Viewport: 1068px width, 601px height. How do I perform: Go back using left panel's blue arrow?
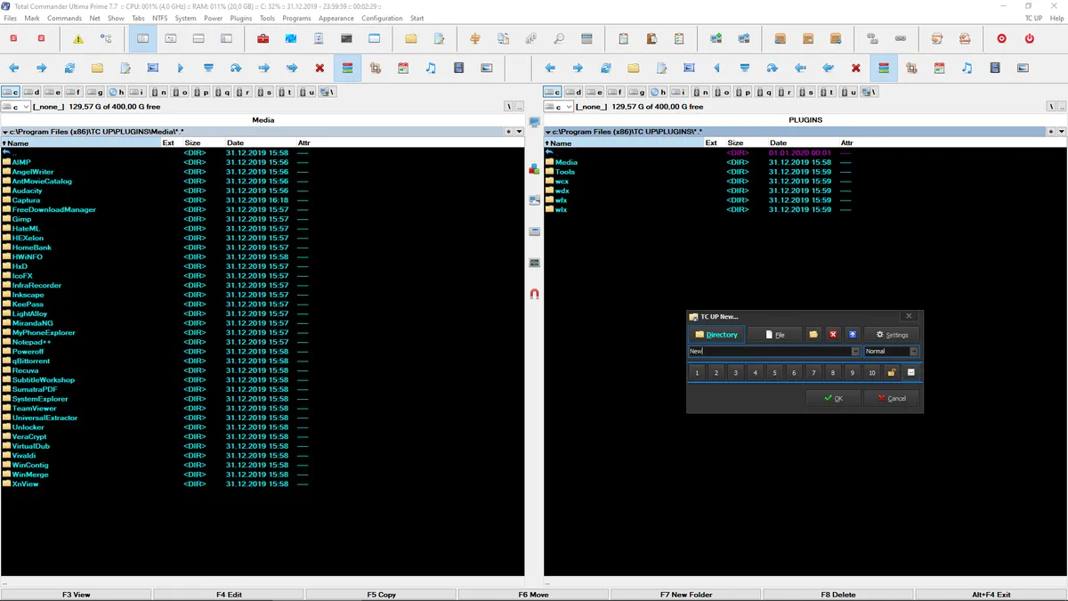[14, 68]
